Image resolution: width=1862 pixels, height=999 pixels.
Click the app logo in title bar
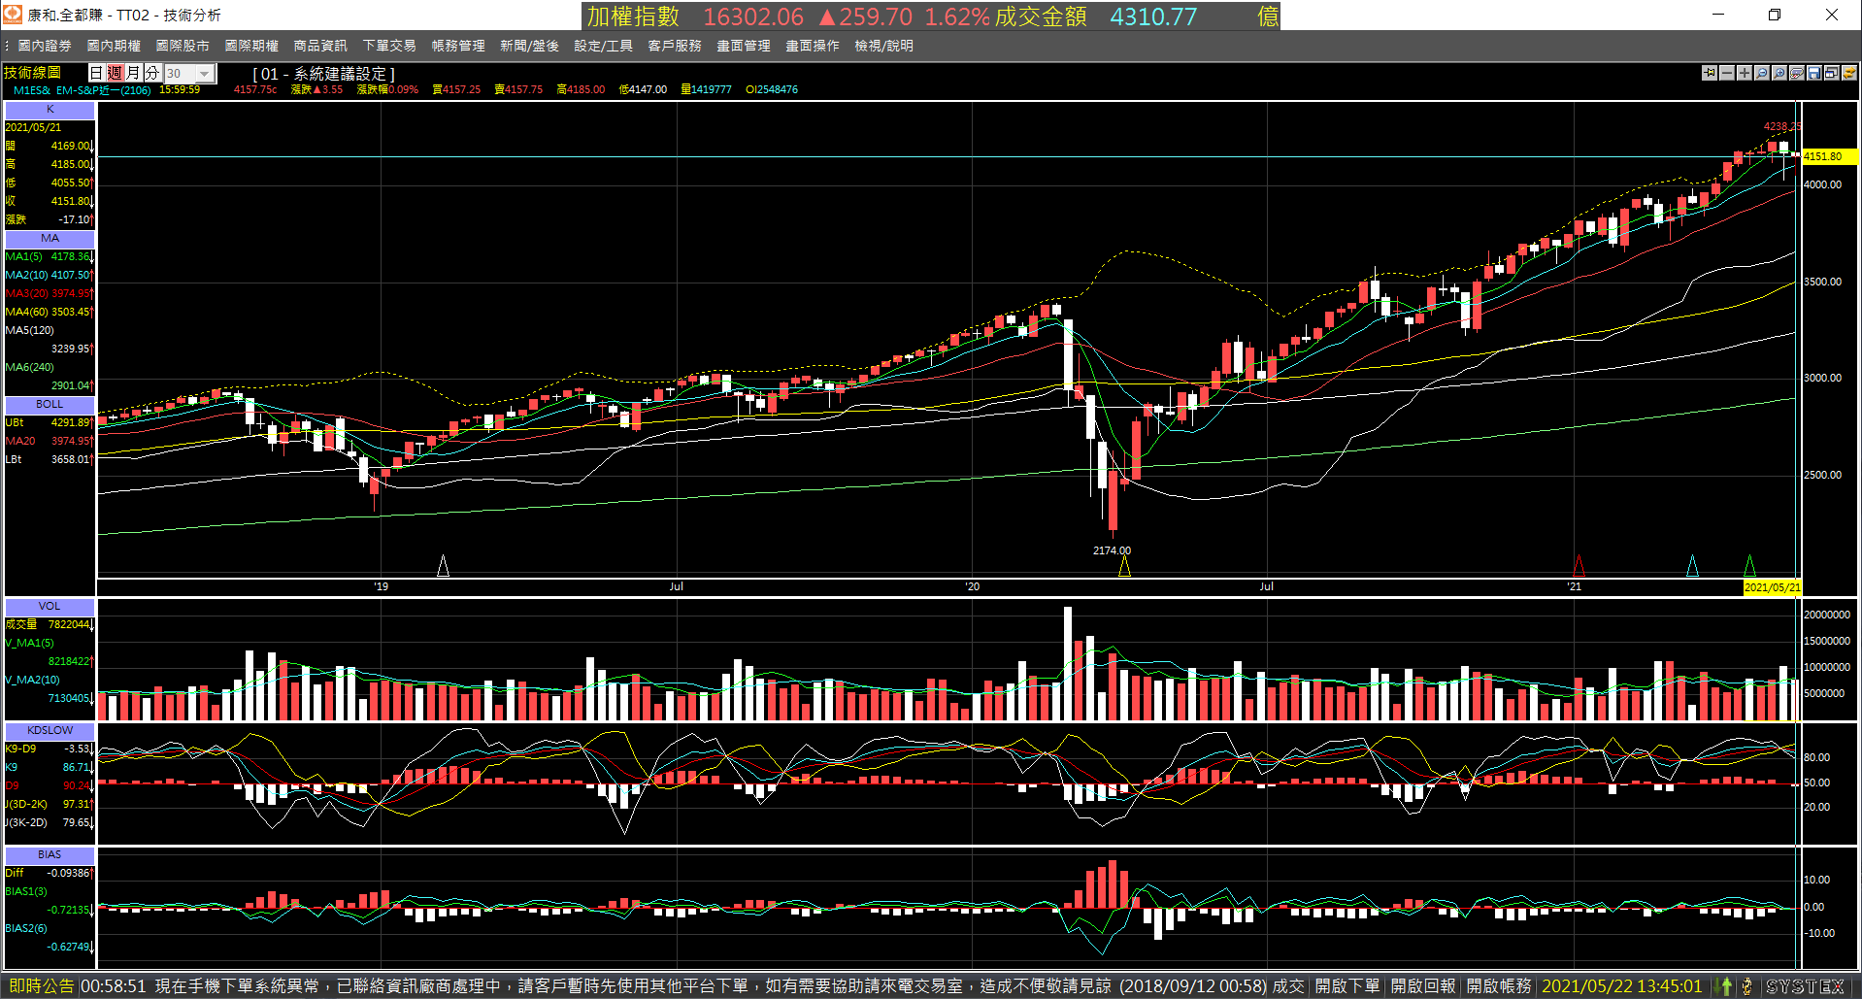coord(13,15)
